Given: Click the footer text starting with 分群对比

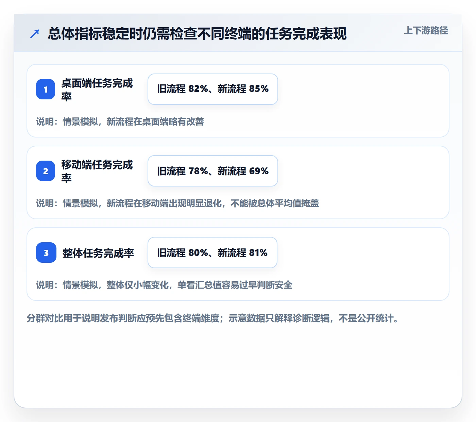Looking at the screenshot, I should tap(213, 318).
